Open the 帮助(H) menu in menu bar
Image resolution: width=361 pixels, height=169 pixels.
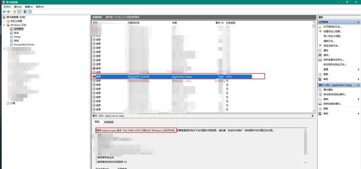point(40,7)
